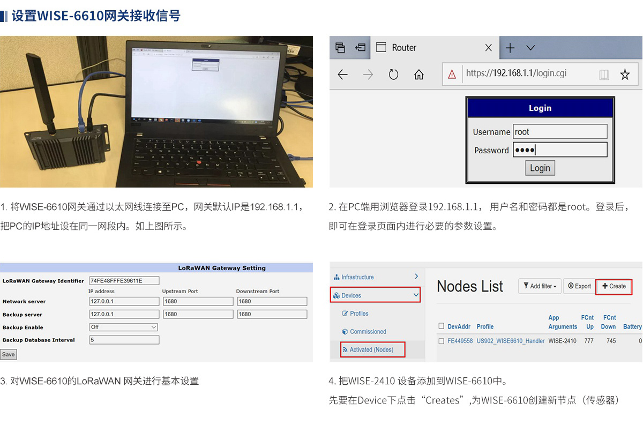Click the LoRaWAN Gateway Setting title
This screenshot has width=643, height=425.
[x=222, y=268]
